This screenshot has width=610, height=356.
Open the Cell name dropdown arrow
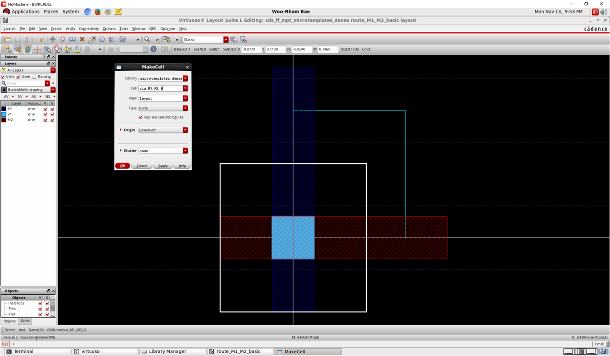185,88
